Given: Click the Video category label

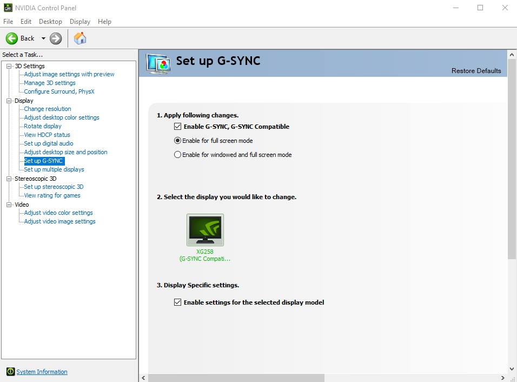Looking at the screenshot, I should [x=22, y=205].
